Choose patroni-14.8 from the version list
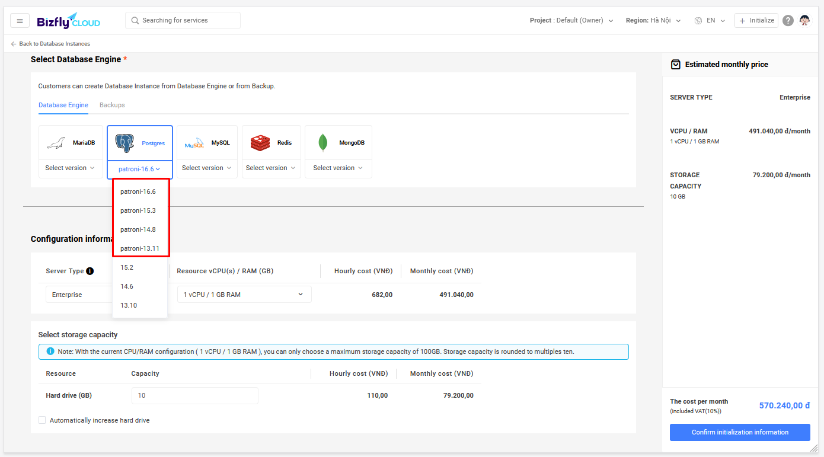Image resolution: width=824 pixels, height=457 pixels. pyautogui.click(x=140, y=229)
